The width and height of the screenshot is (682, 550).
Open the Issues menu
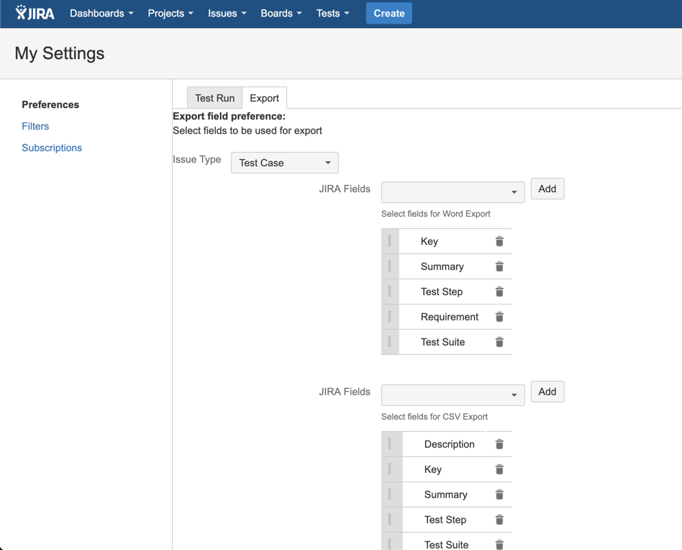click(x=227, y=14)
